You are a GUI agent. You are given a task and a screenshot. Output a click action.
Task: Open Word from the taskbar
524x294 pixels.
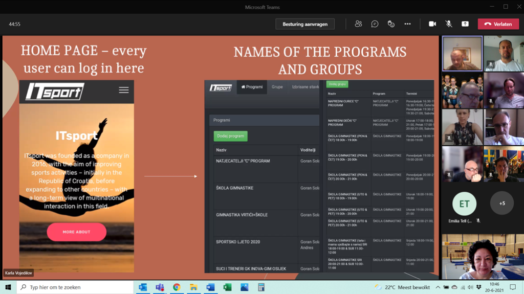210,287
